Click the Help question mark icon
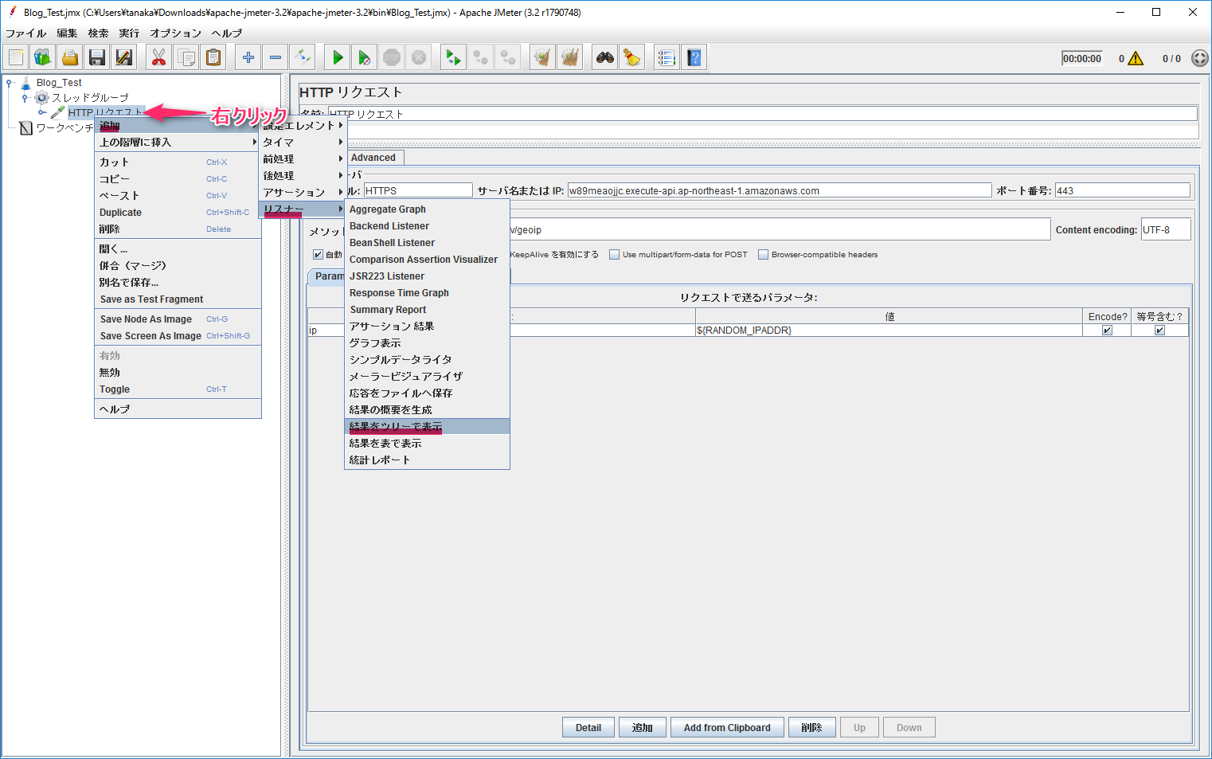Screen dimensions: 1212x759 click(x=694, y=57)
